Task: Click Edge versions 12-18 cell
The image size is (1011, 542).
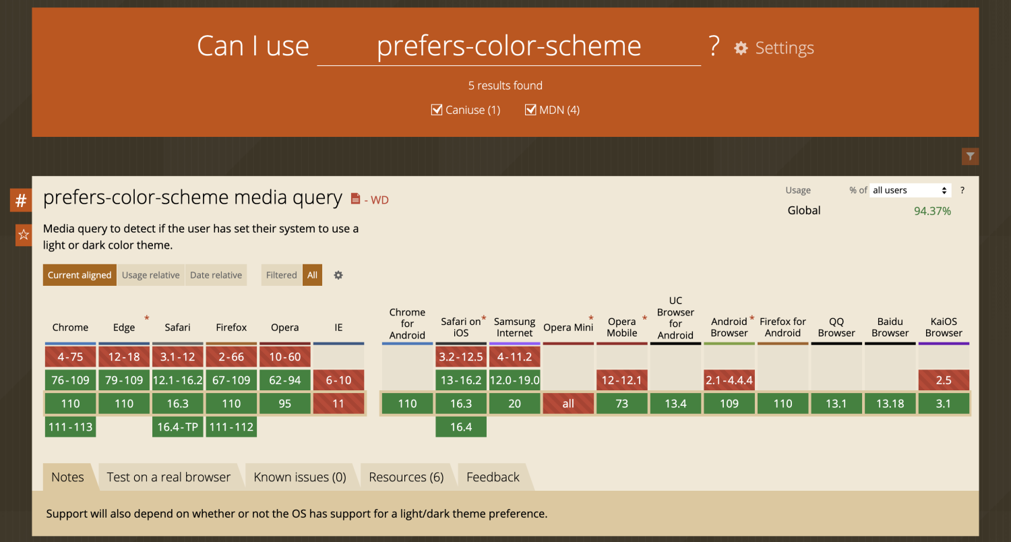Action: click(124, 357)
